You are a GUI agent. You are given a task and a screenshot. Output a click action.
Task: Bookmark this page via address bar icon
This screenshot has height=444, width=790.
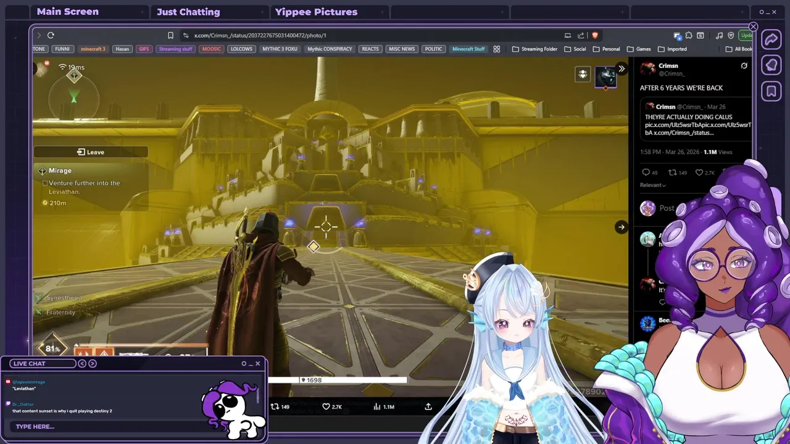coord(170,36)
